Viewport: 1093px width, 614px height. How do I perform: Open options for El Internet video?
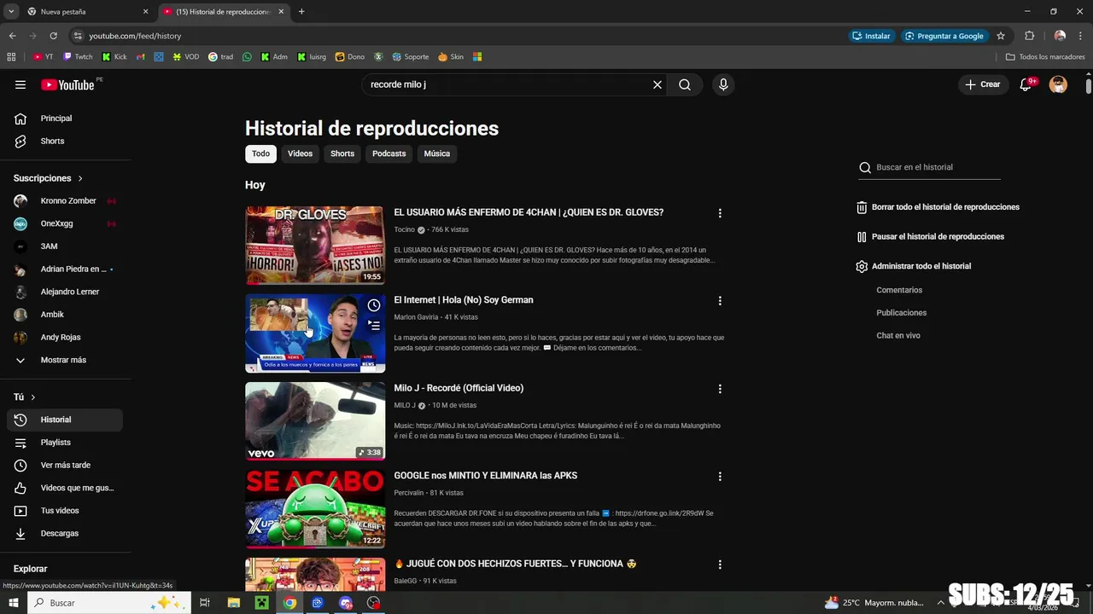(720, 301)
